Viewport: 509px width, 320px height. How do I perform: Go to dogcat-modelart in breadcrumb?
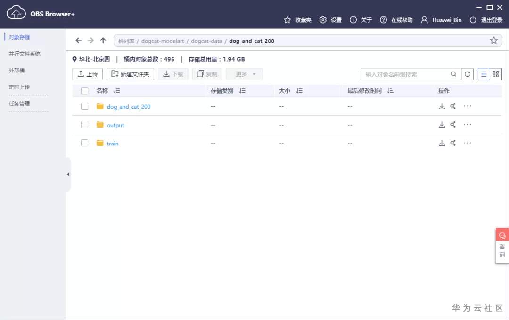pos(163,41)
